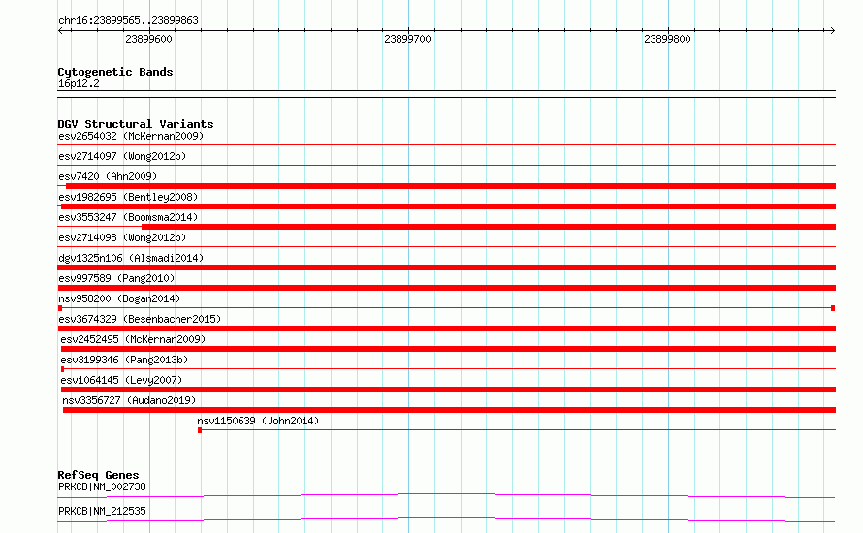The width and height of the screenshot is (863, 533).
Task: Select the esv2714097 (Wong2012b) variant label
Action: click(x=122, y=156)
